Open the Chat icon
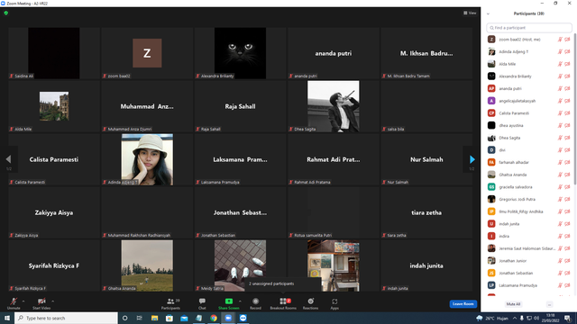The image size is (577, 324). [x=202, y=301]
